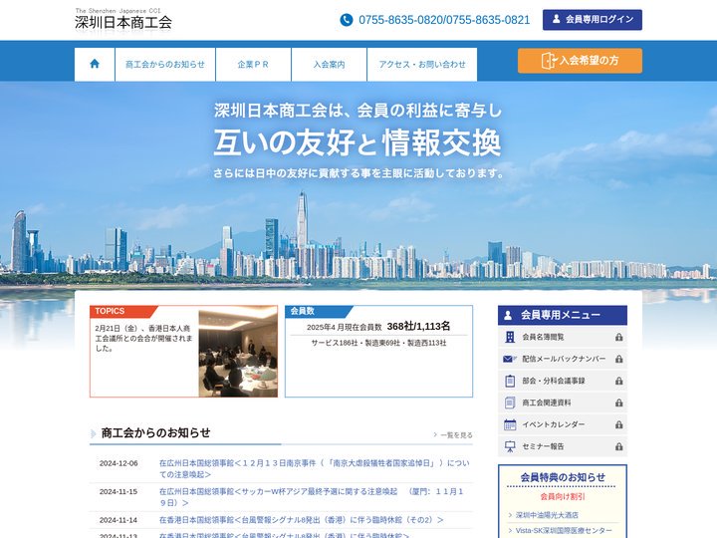
Task: Open 一覧を見る link for notices
Action: click(x=453, y=435)
